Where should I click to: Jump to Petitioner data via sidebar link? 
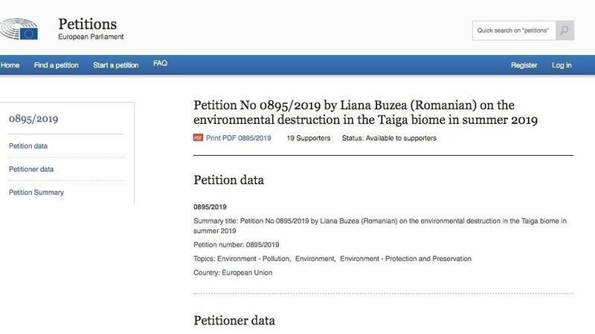point(31,169)
